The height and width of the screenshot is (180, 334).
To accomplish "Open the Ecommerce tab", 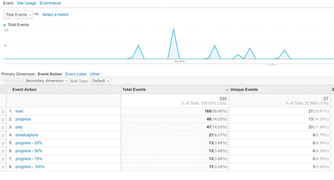I will tap(50, 3).
